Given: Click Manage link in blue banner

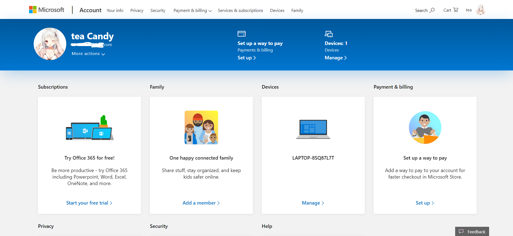Looking at the screenshot, I should coord(336,58).
